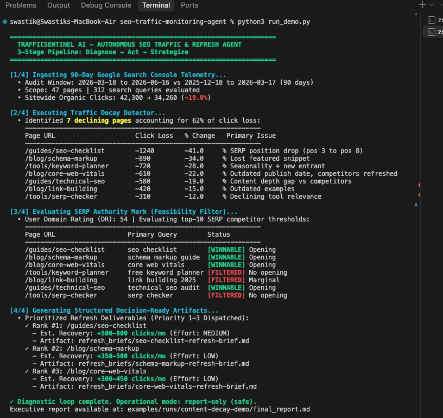The image size is (443, 418).
Task: Click the '[3/4] Evaluating SERP Authority Mark' heading
Action: coord(123,212)
